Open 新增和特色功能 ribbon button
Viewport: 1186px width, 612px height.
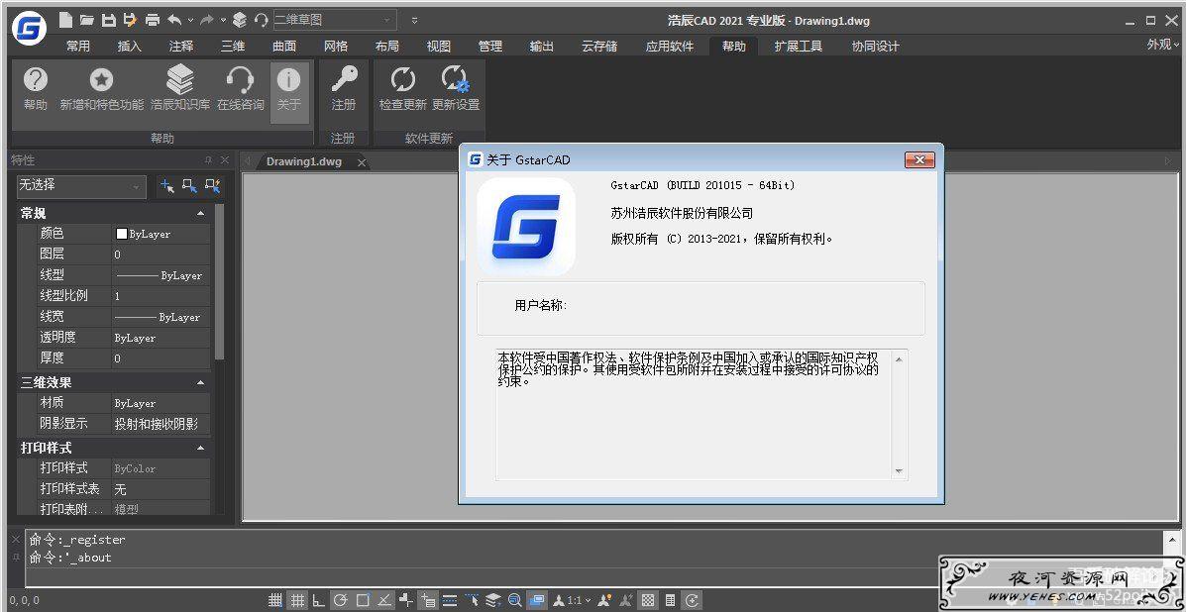(101, 89)
